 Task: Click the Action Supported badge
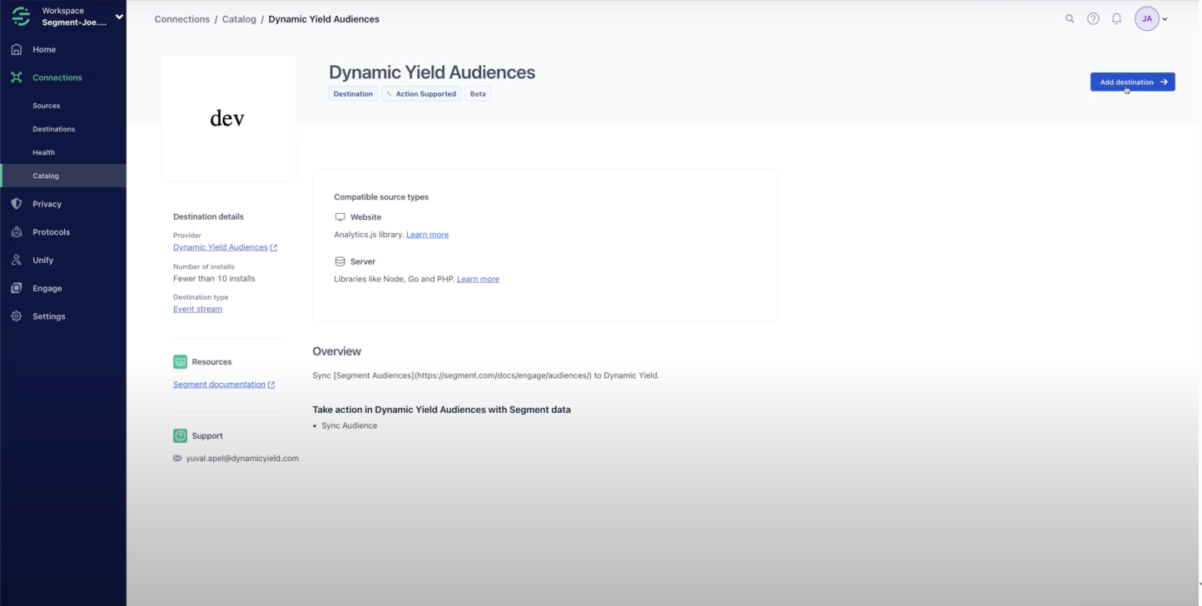pyautogui.click(x=421, y=94)
